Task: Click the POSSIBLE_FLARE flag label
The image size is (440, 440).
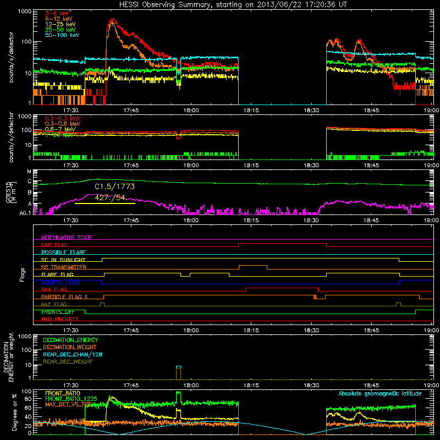Action: [63, 252]
